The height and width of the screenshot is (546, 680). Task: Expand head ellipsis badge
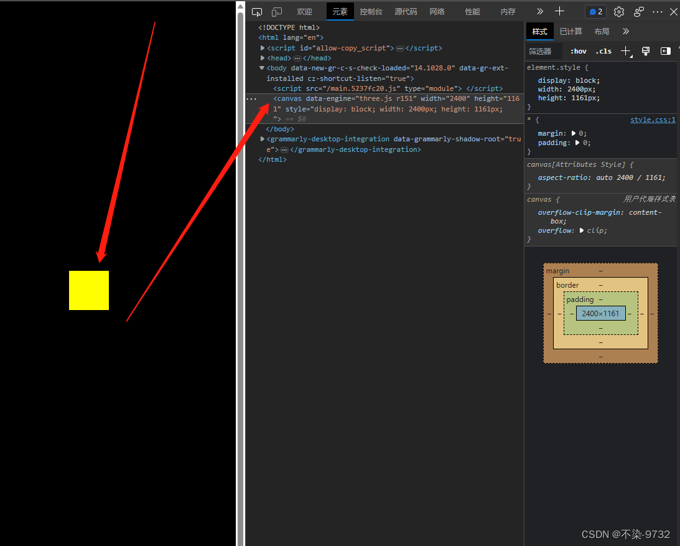(x=297, y=58)
